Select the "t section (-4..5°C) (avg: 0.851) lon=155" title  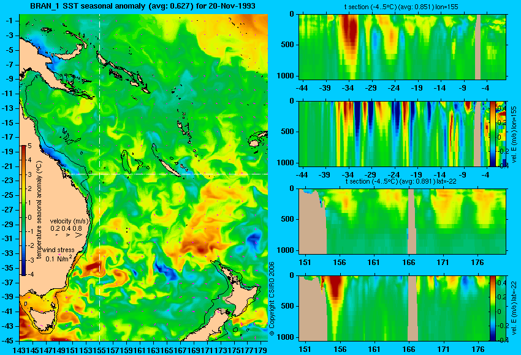coord(401,7)
